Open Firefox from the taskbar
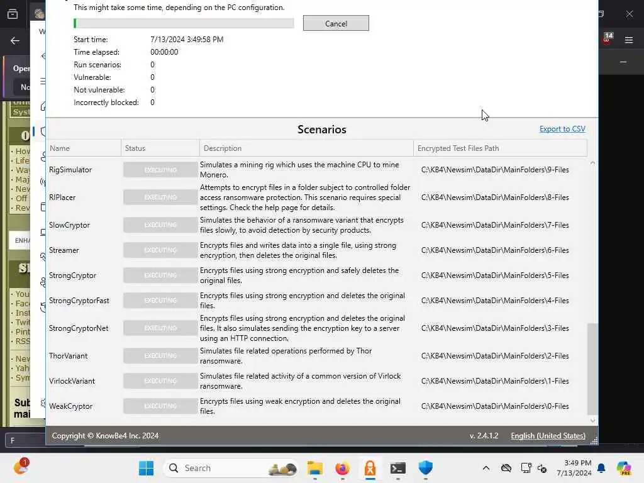 tap(343, 468)
